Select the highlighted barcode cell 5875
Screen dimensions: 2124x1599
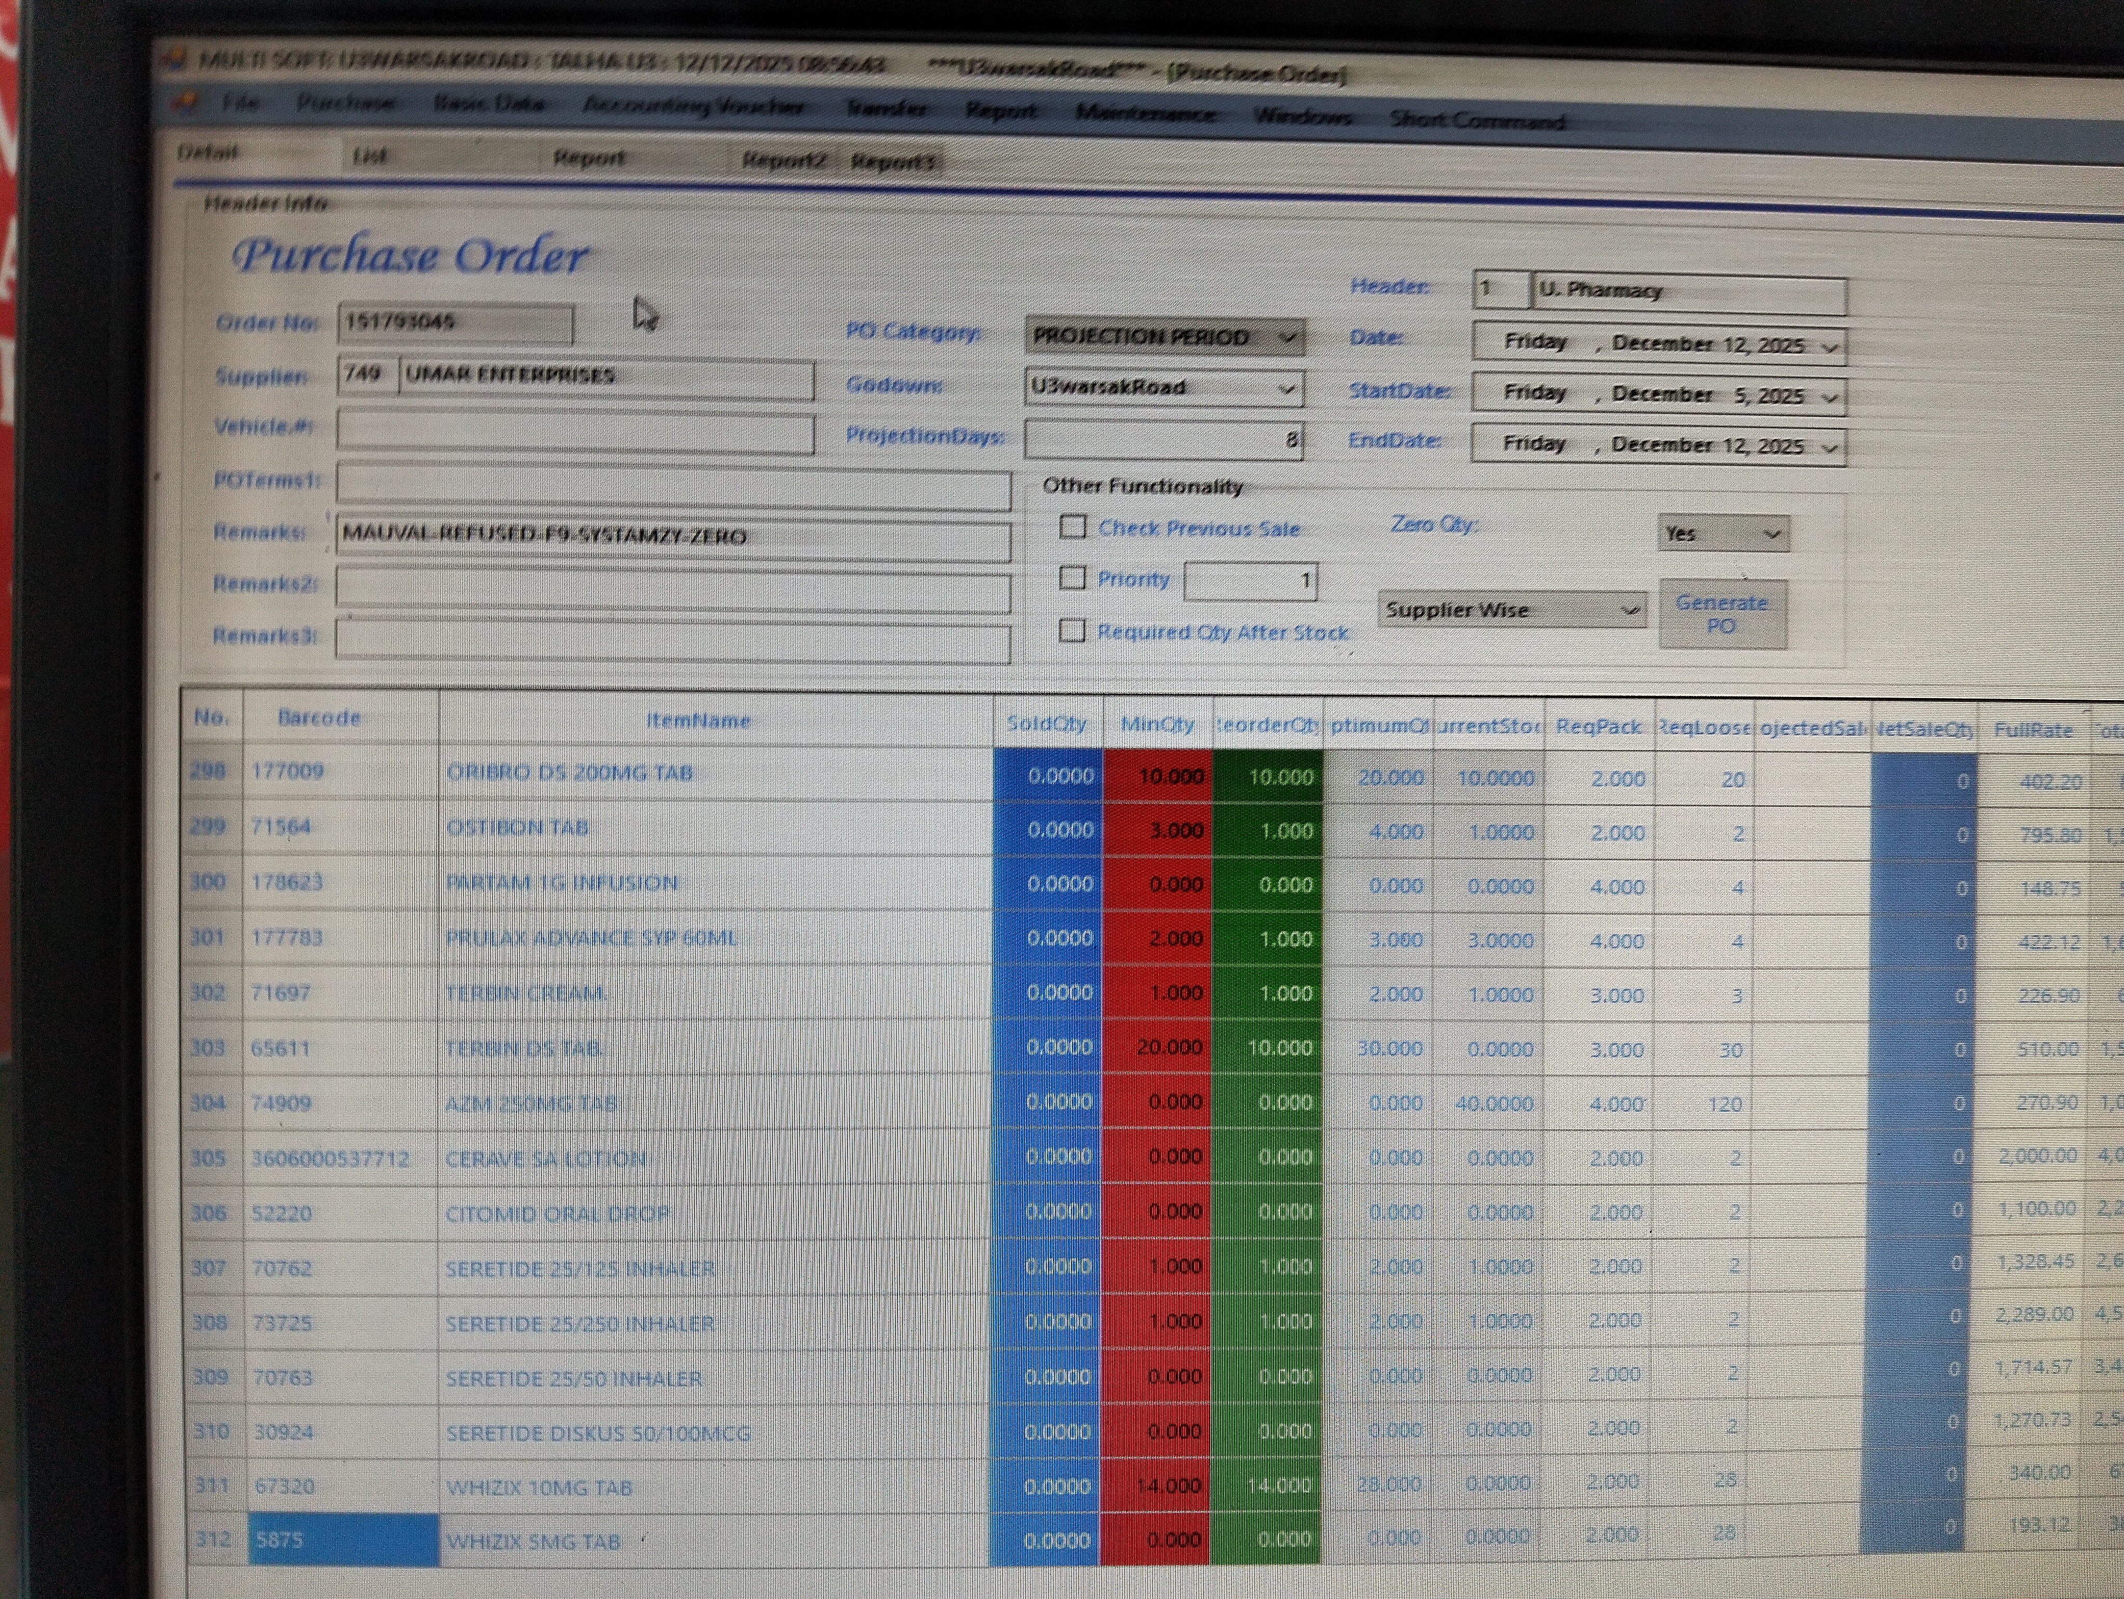[x=343, y=1540]
